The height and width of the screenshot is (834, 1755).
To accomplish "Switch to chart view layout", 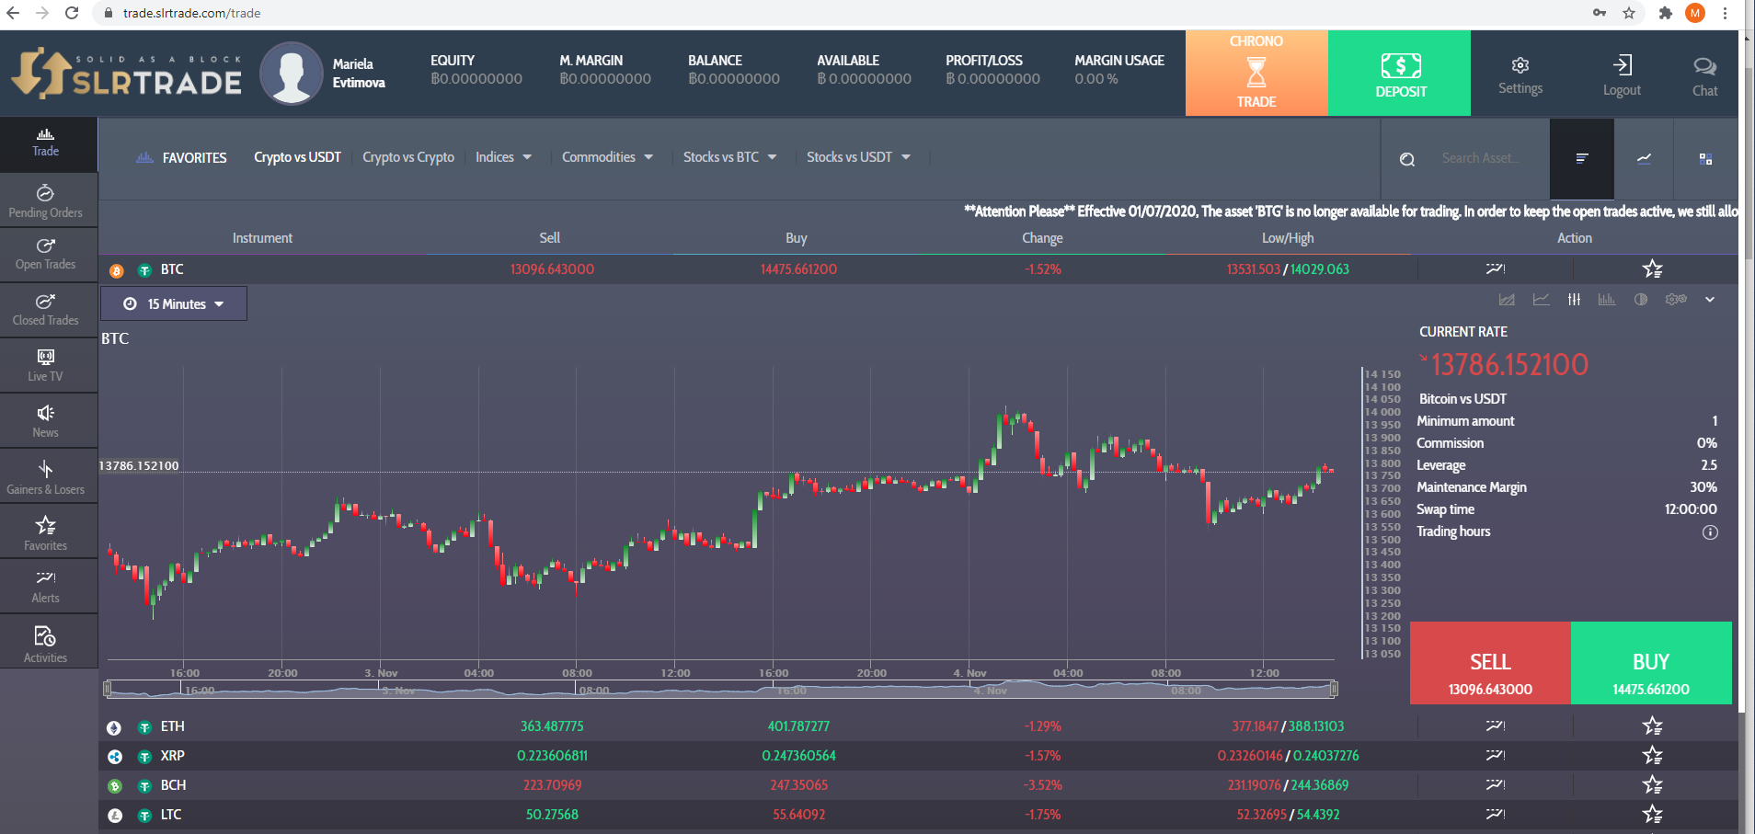I will [1644, 158].
